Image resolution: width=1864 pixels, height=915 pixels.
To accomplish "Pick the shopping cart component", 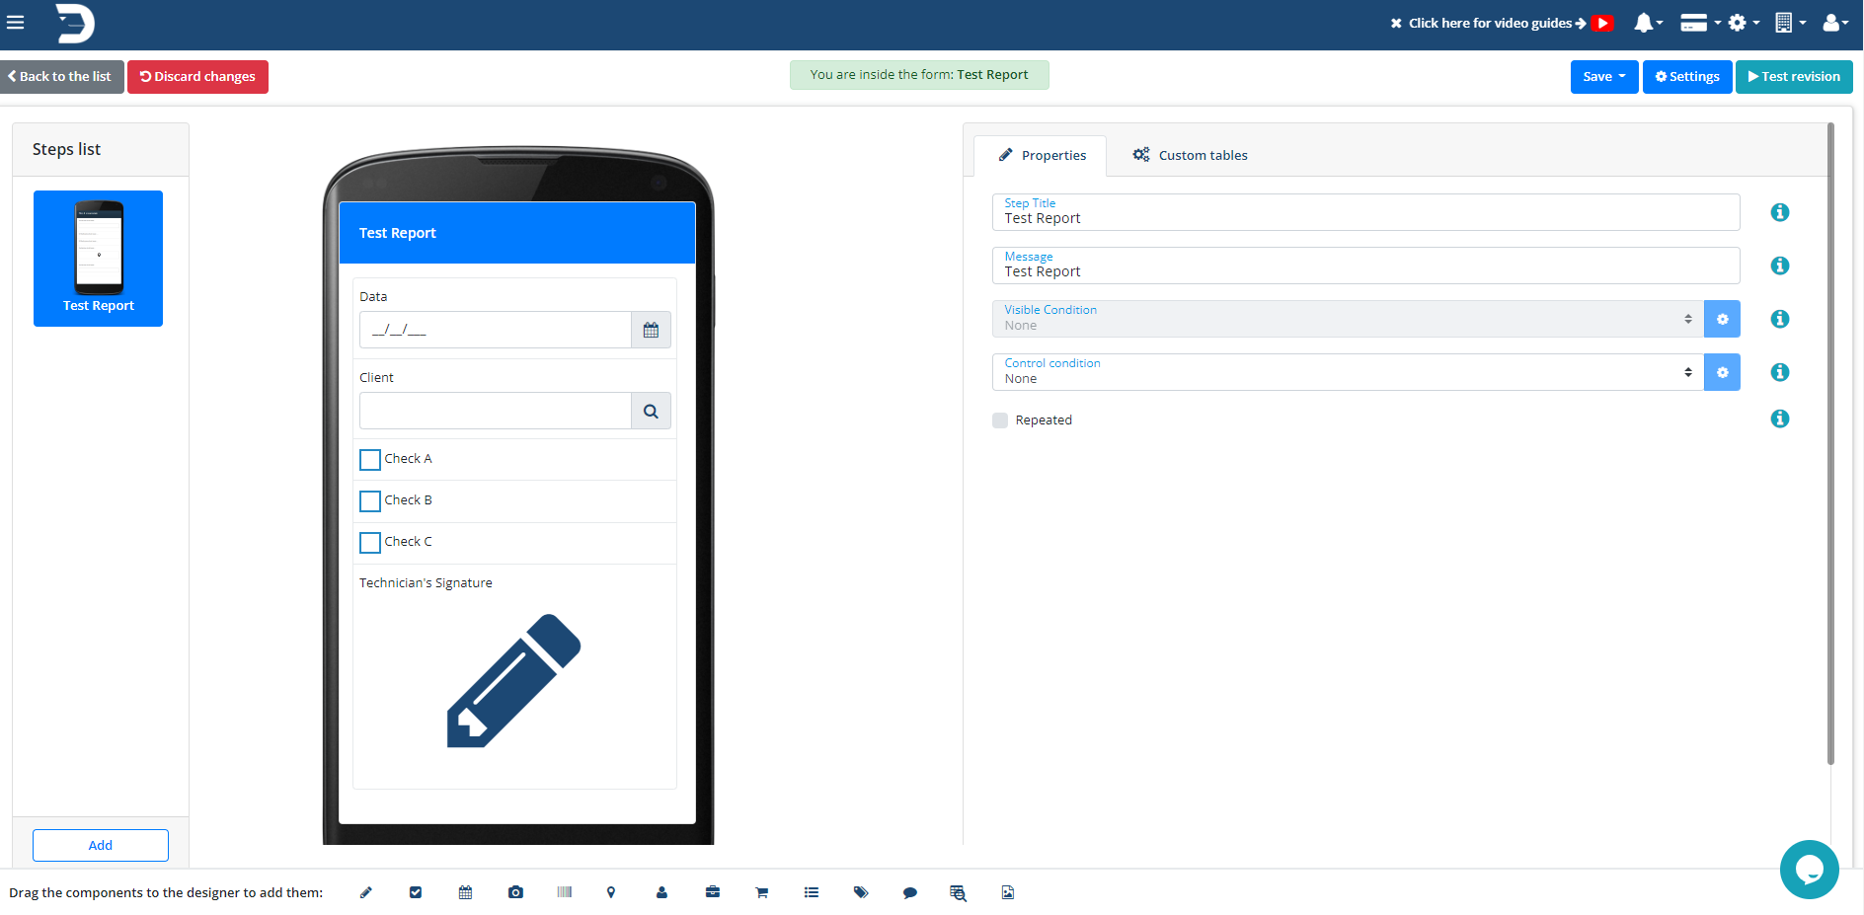I will pos(762,892).
